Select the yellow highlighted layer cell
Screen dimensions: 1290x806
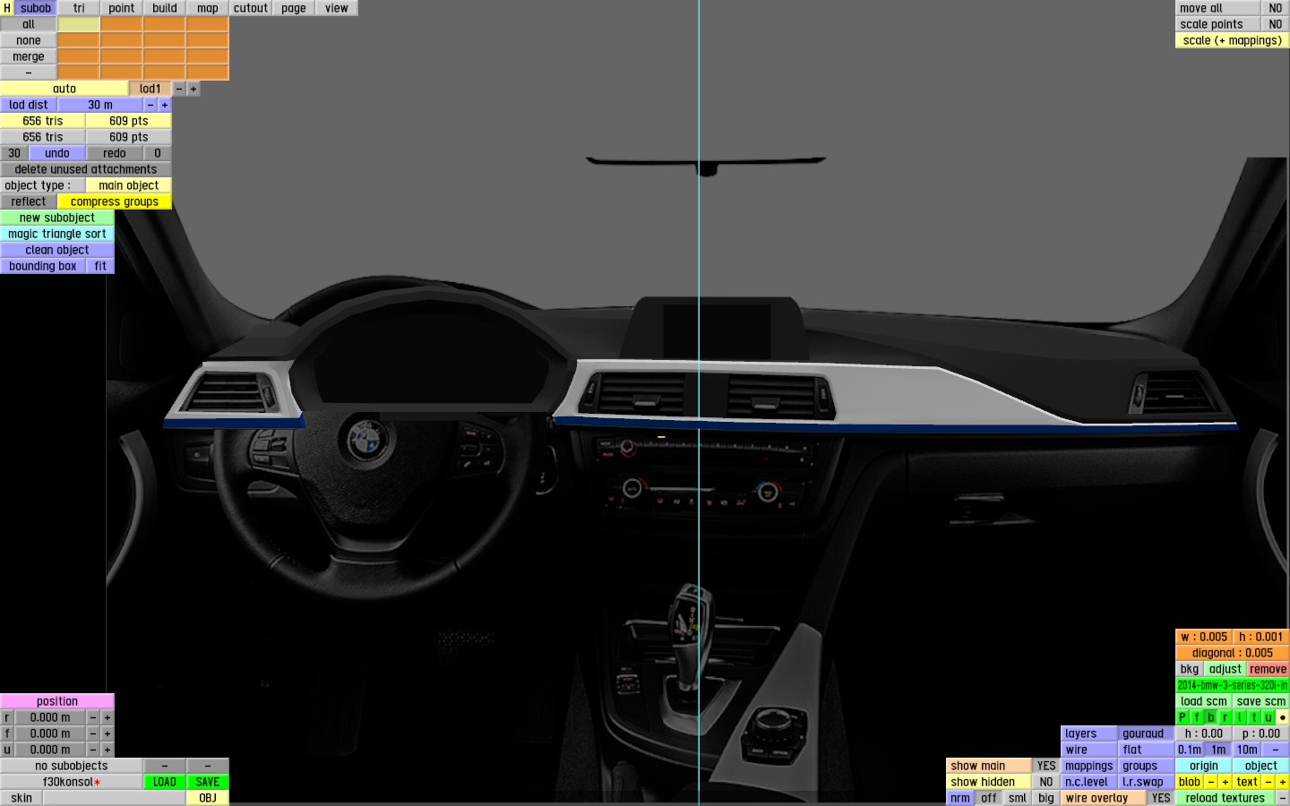(x=79, y=24)
